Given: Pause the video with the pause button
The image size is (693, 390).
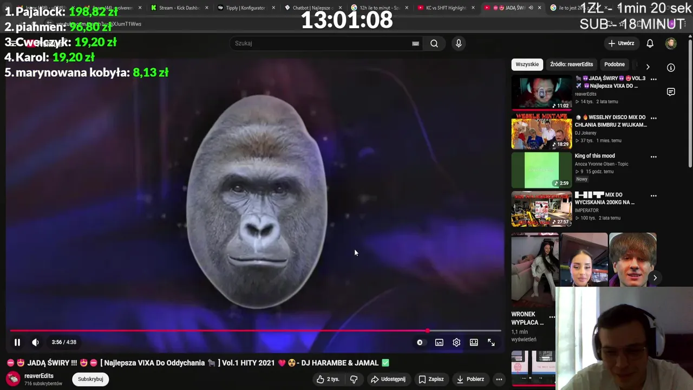Looking at the screenshot, I should click(17, 342).
